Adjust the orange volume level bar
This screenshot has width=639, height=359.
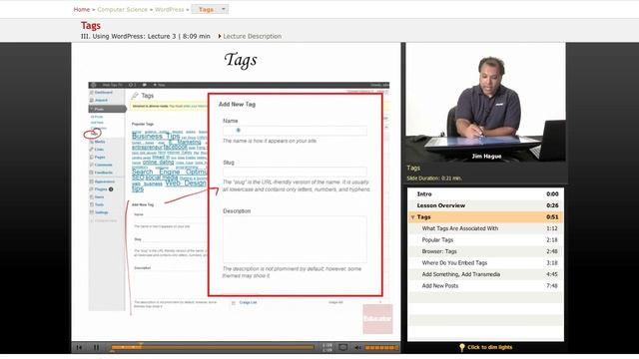point(381,348)
